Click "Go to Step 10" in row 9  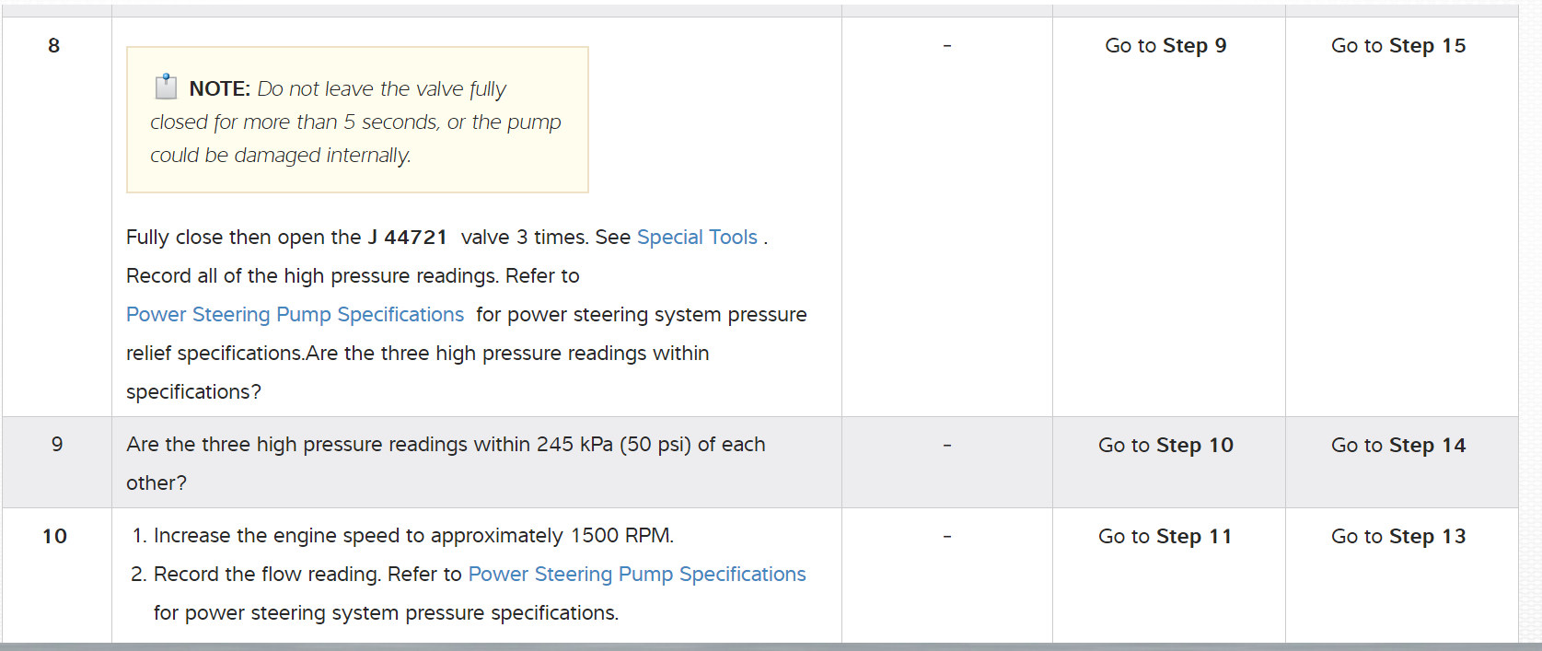[x=1165, y=446]
